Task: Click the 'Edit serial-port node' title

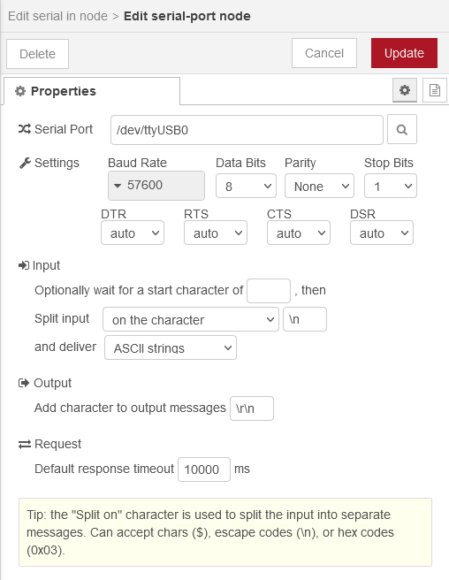Action: [x=187, y=16]
